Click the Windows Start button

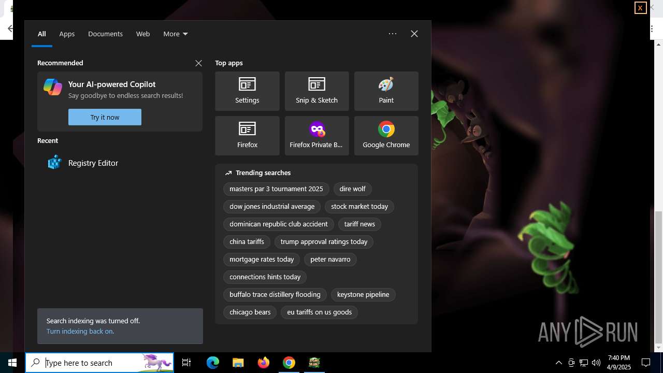pos(12,363)
